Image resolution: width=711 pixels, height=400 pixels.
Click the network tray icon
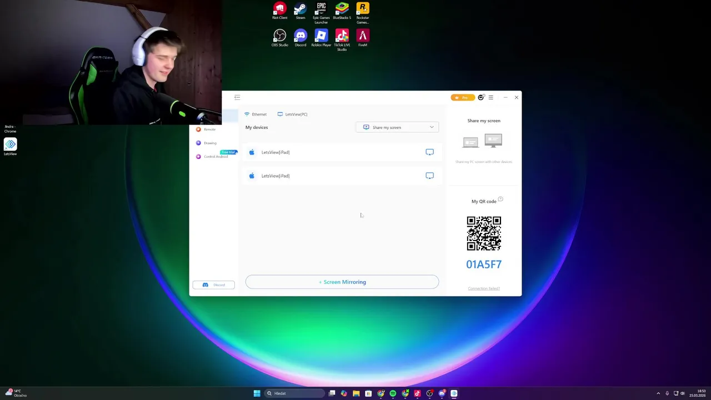[x=676, y=393]
